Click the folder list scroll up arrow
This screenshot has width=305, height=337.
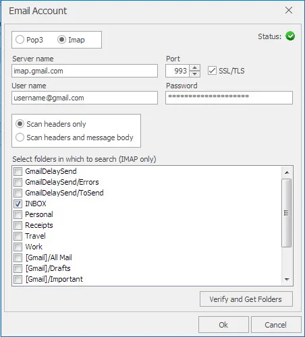click(x=287, y=173)
